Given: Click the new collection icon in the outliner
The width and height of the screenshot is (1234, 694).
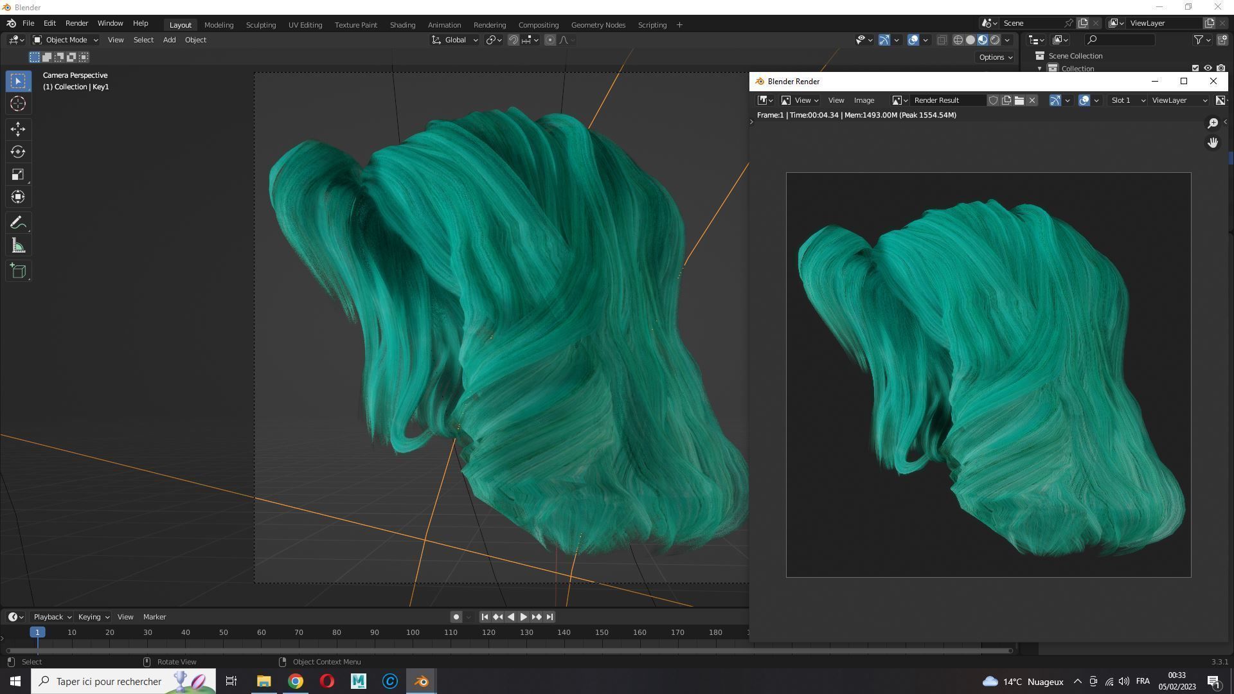Looking at the screenshot, I should pos(1222,40).
